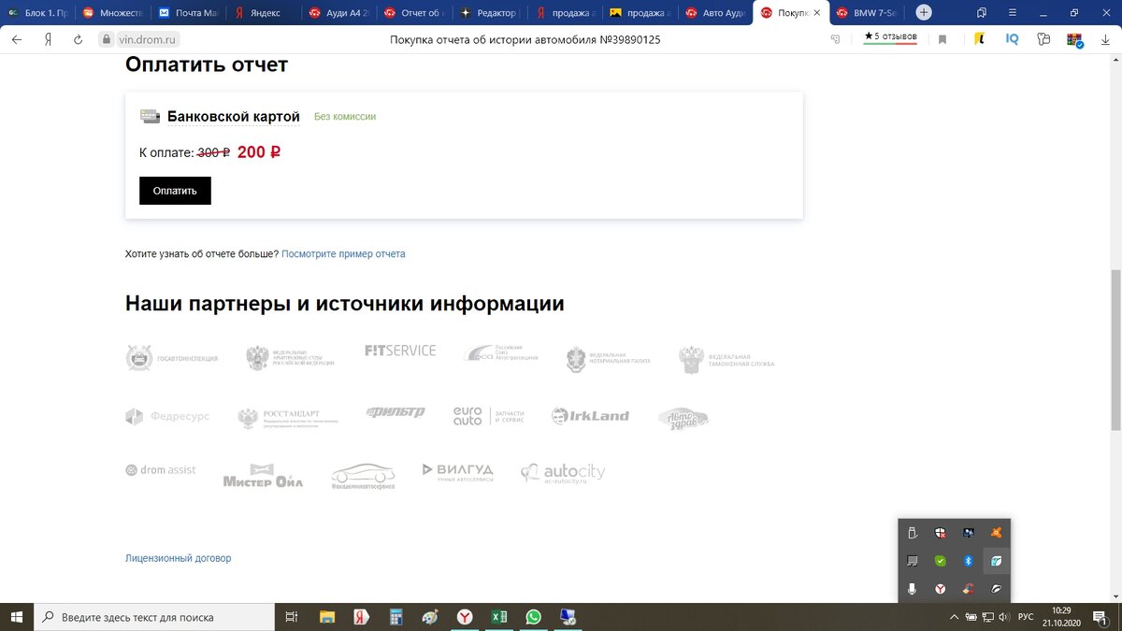Open the downloads arrow icon in the browser toolbar
Screen dimensions: 1122x631
pyautogui.click(x=1105, y=39)
